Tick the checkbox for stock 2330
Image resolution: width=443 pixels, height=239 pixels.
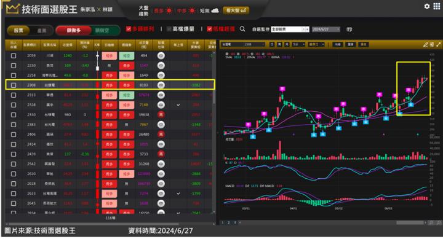[x=14, y=114]
